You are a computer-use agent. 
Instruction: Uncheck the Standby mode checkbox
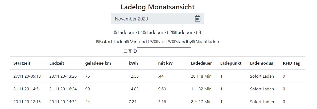pyautogui.click(x=173, y=42)
